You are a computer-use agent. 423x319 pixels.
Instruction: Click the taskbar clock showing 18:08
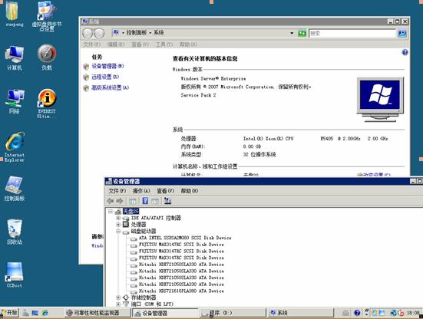[x=413, y=313]
